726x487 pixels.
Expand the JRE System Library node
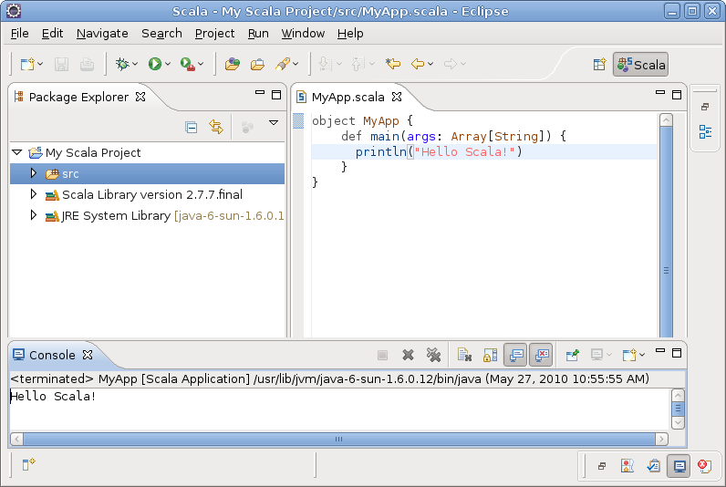point(34,215)
